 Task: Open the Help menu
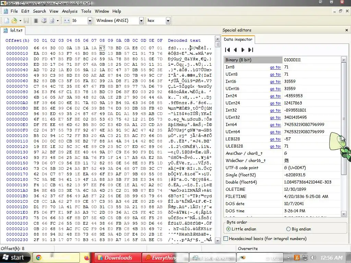(117, 11)
